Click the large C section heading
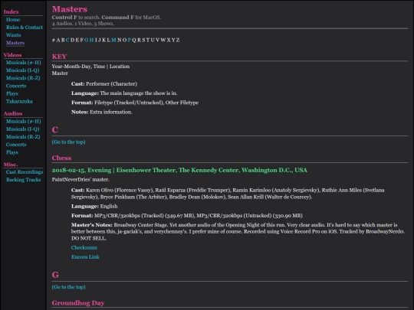Viewport: 414px width, 310px height. 55,129
